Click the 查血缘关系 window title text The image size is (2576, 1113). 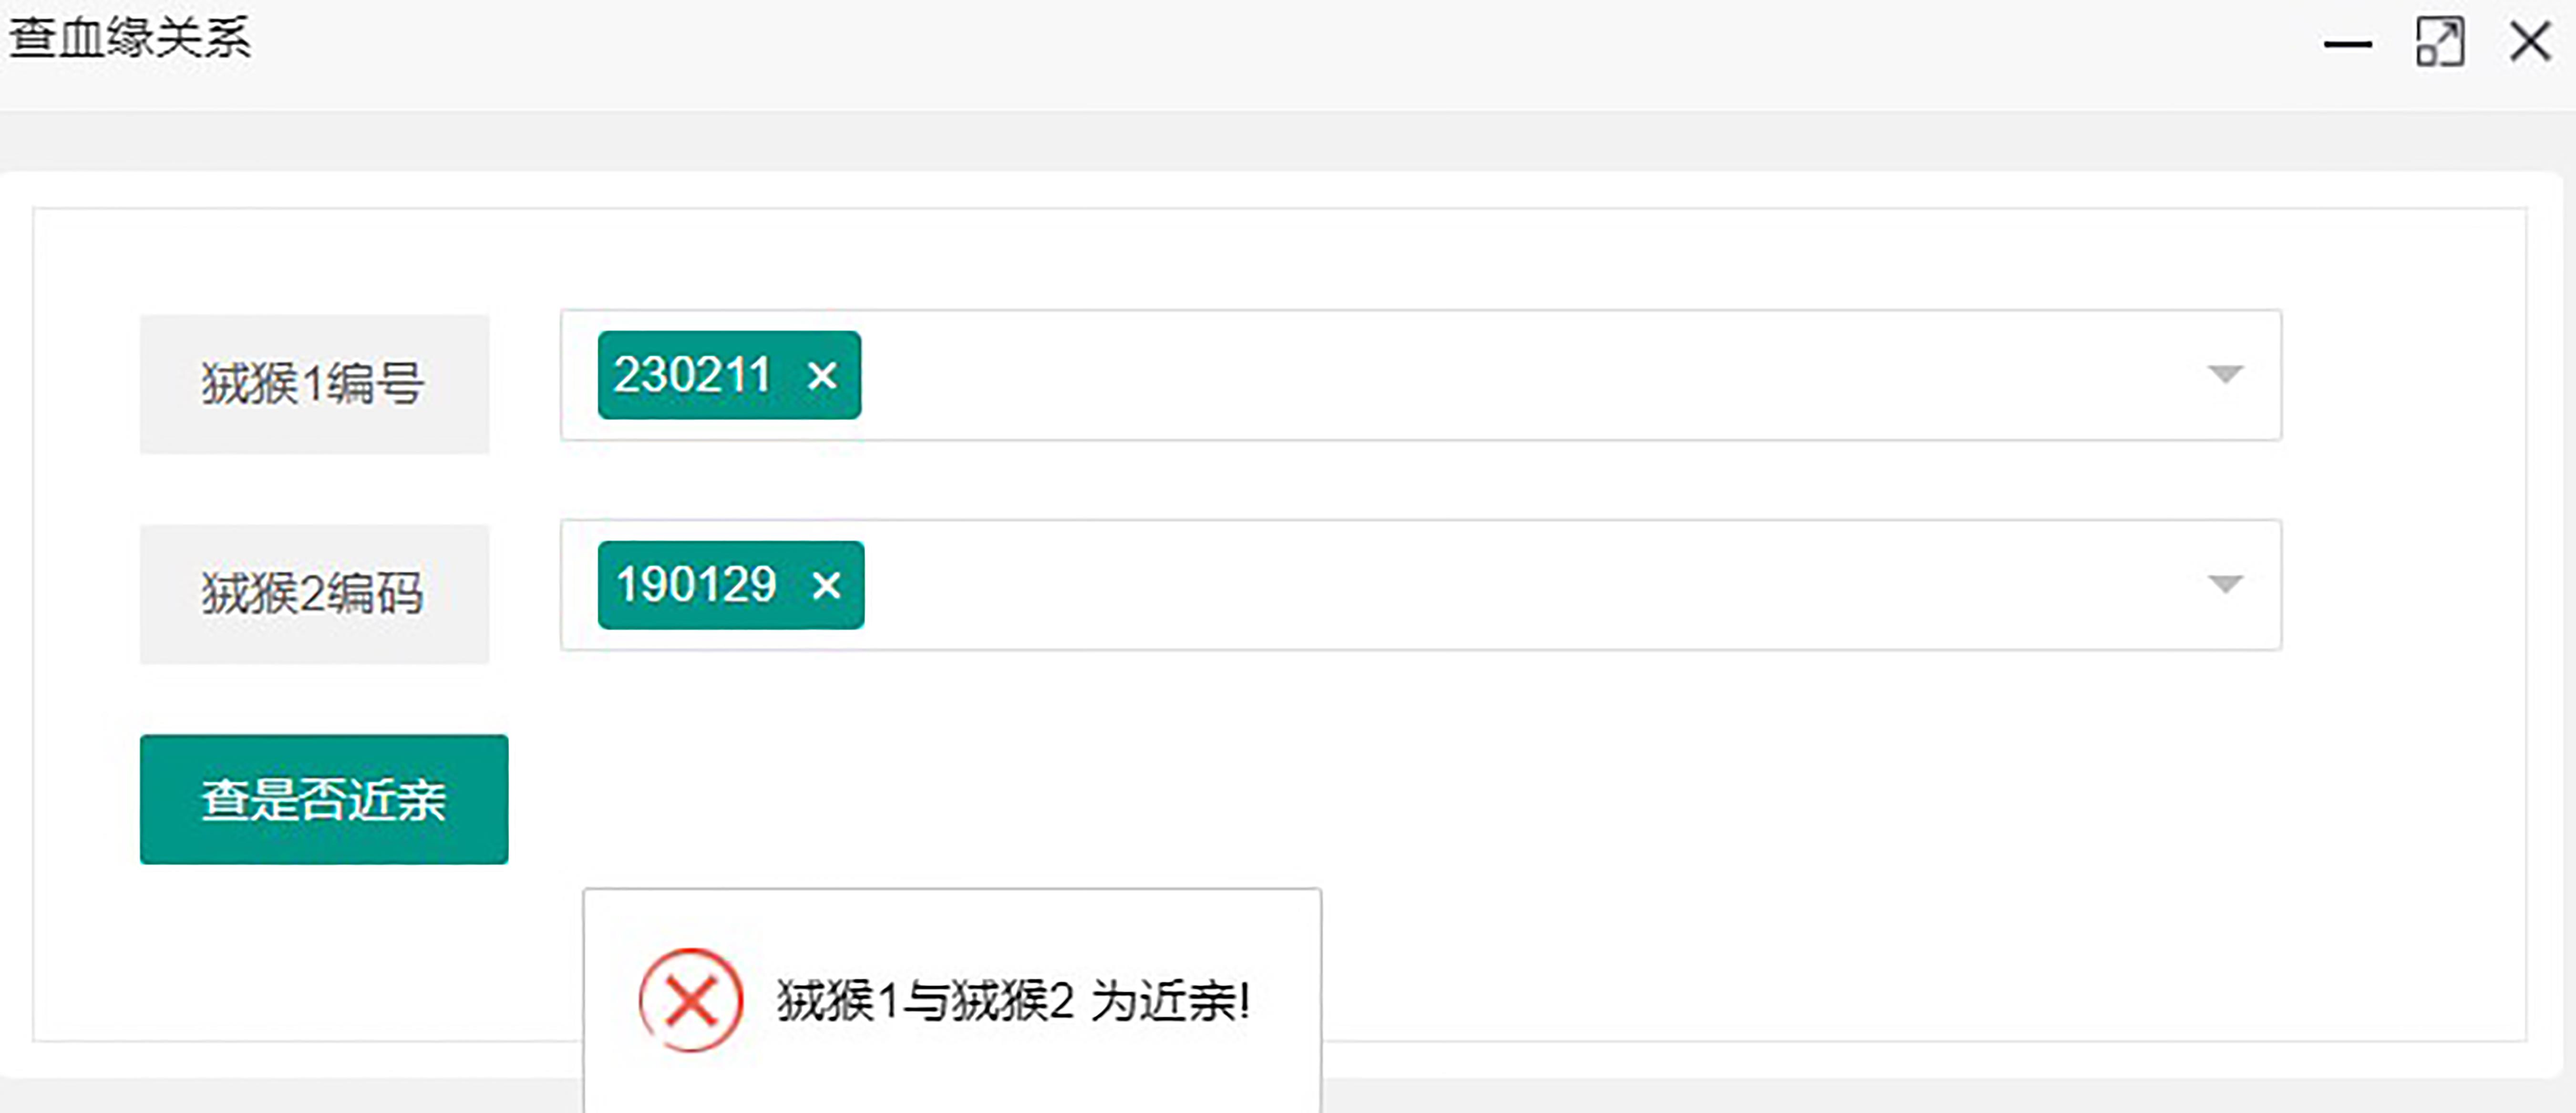pyautogui.click(x=130, y=40)
